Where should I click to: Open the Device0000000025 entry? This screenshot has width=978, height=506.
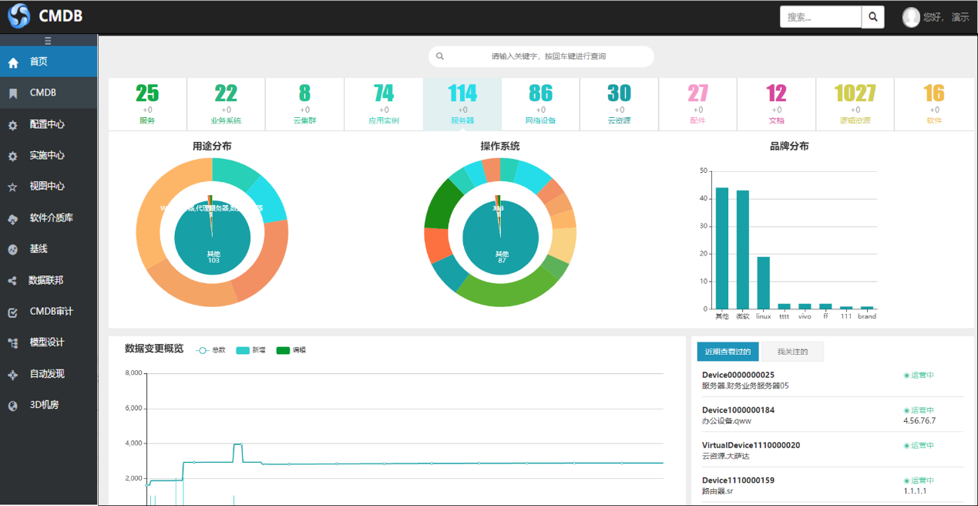coord(738,375)
